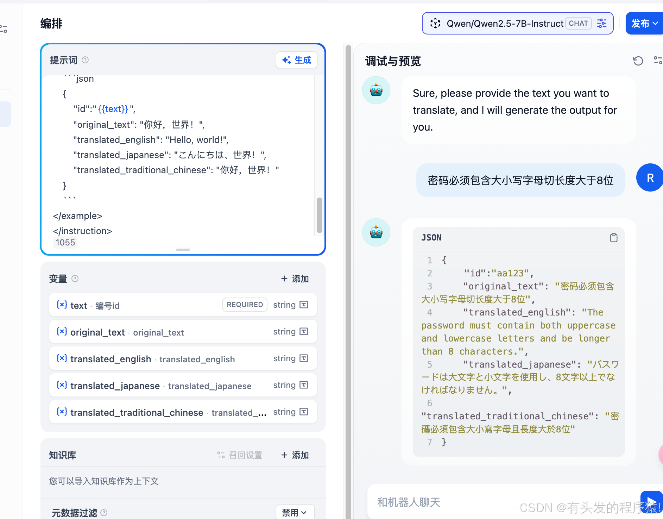
Task: Click variable icon of original_text row
Action: pos(62,331)
